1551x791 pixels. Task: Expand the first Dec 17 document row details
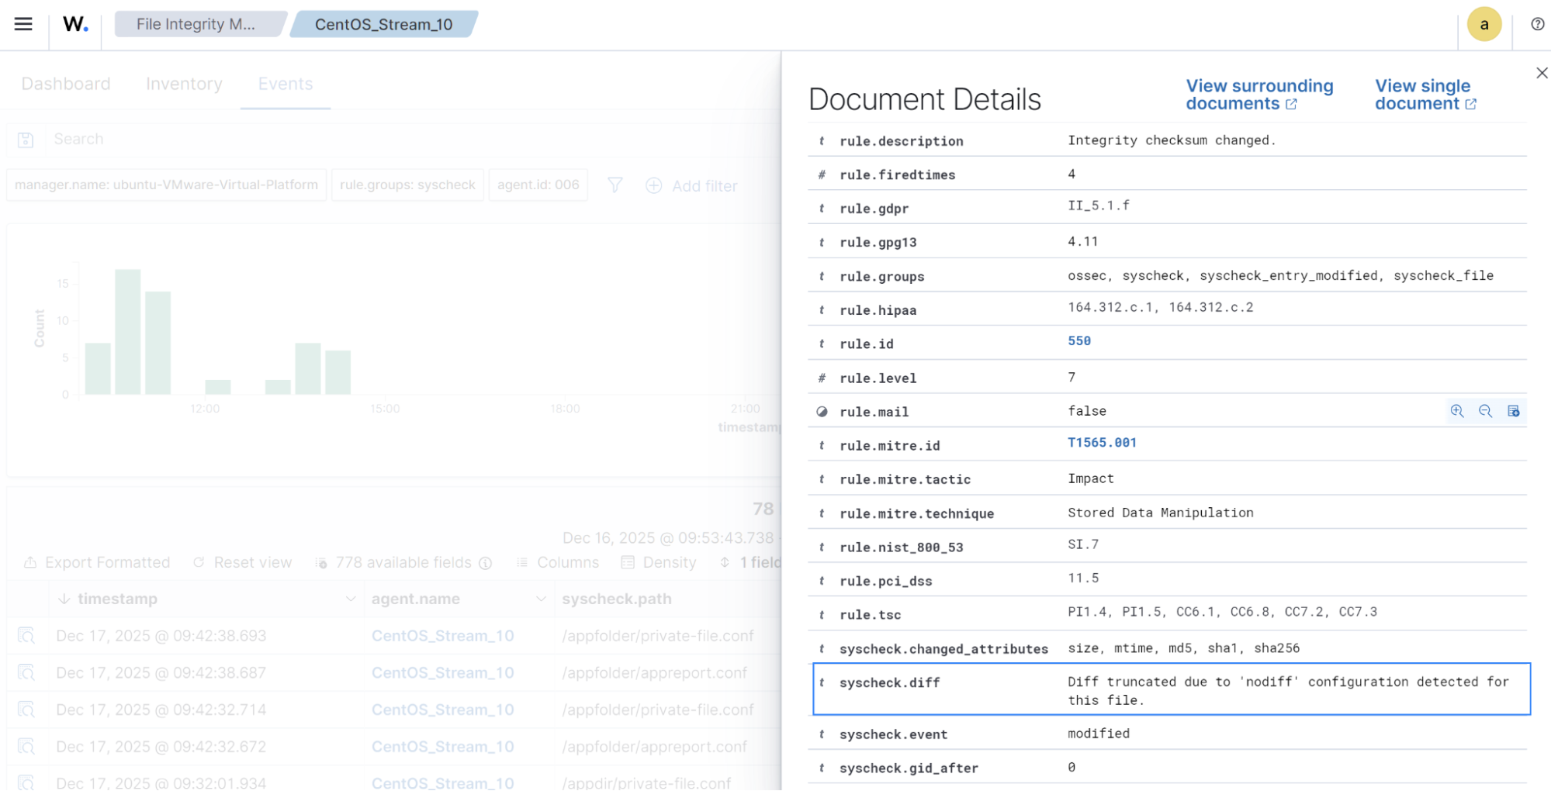click(26, 635)
